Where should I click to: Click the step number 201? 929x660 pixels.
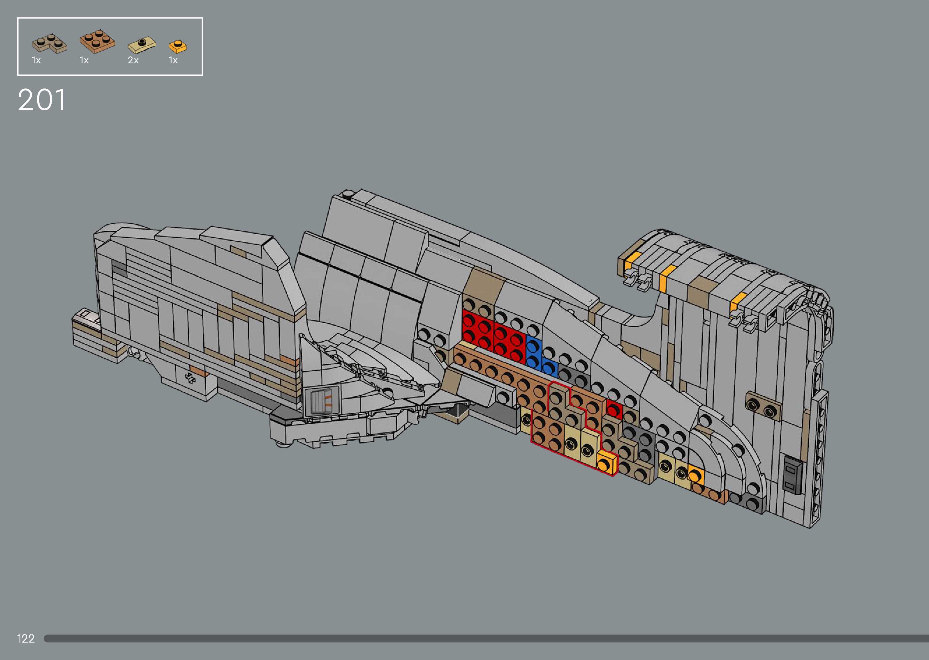pos(41,100)
